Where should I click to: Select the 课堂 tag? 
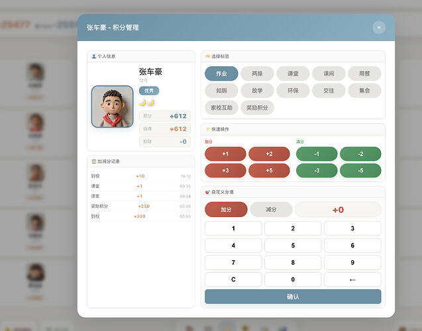coord(293,73)
